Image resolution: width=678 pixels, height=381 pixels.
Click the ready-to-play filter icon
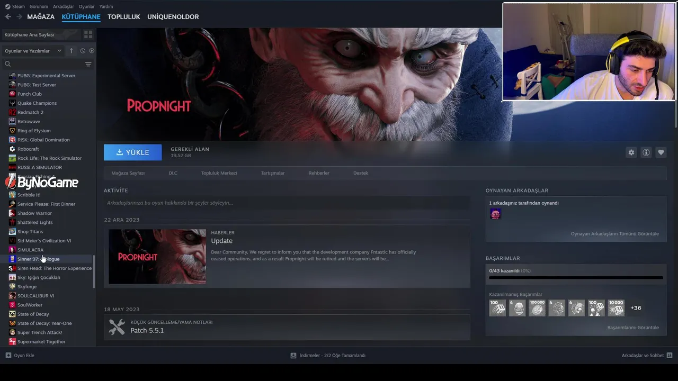(92, 51)
